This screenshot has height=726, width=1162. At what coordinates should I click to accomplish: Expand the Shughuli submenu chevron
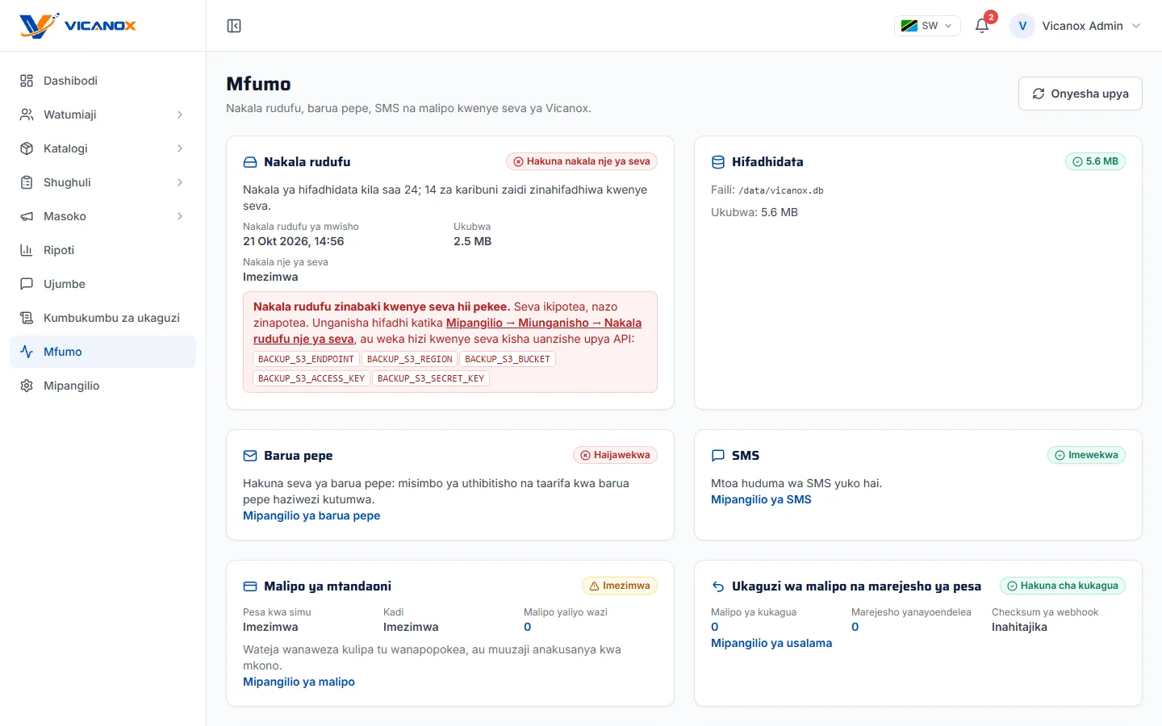pyautogui.click(x=180, y=182)
